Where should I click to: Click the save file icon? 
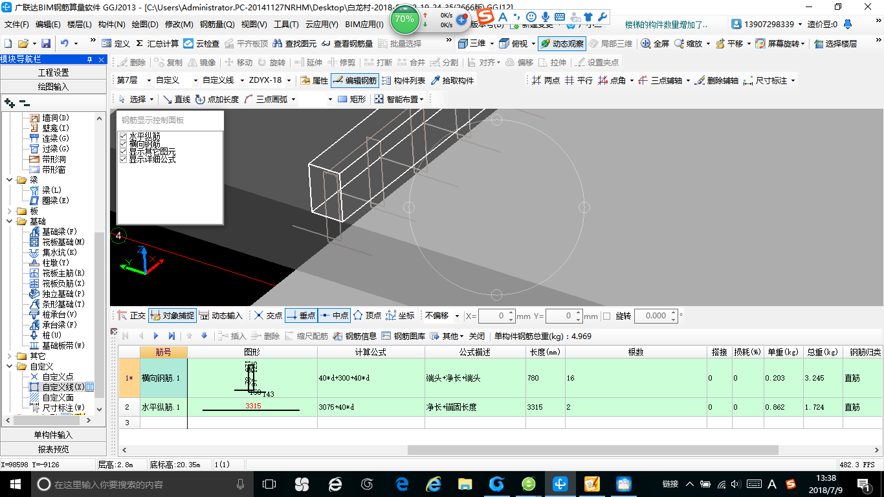tap(46, 44)
